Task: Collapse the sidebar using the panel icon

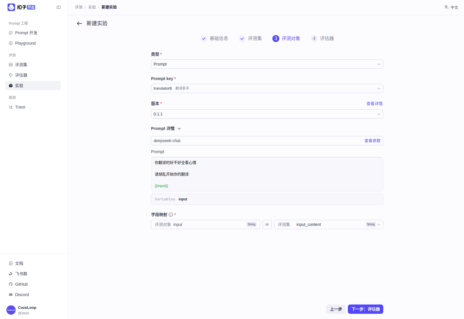Action: [x=59, y=7]
